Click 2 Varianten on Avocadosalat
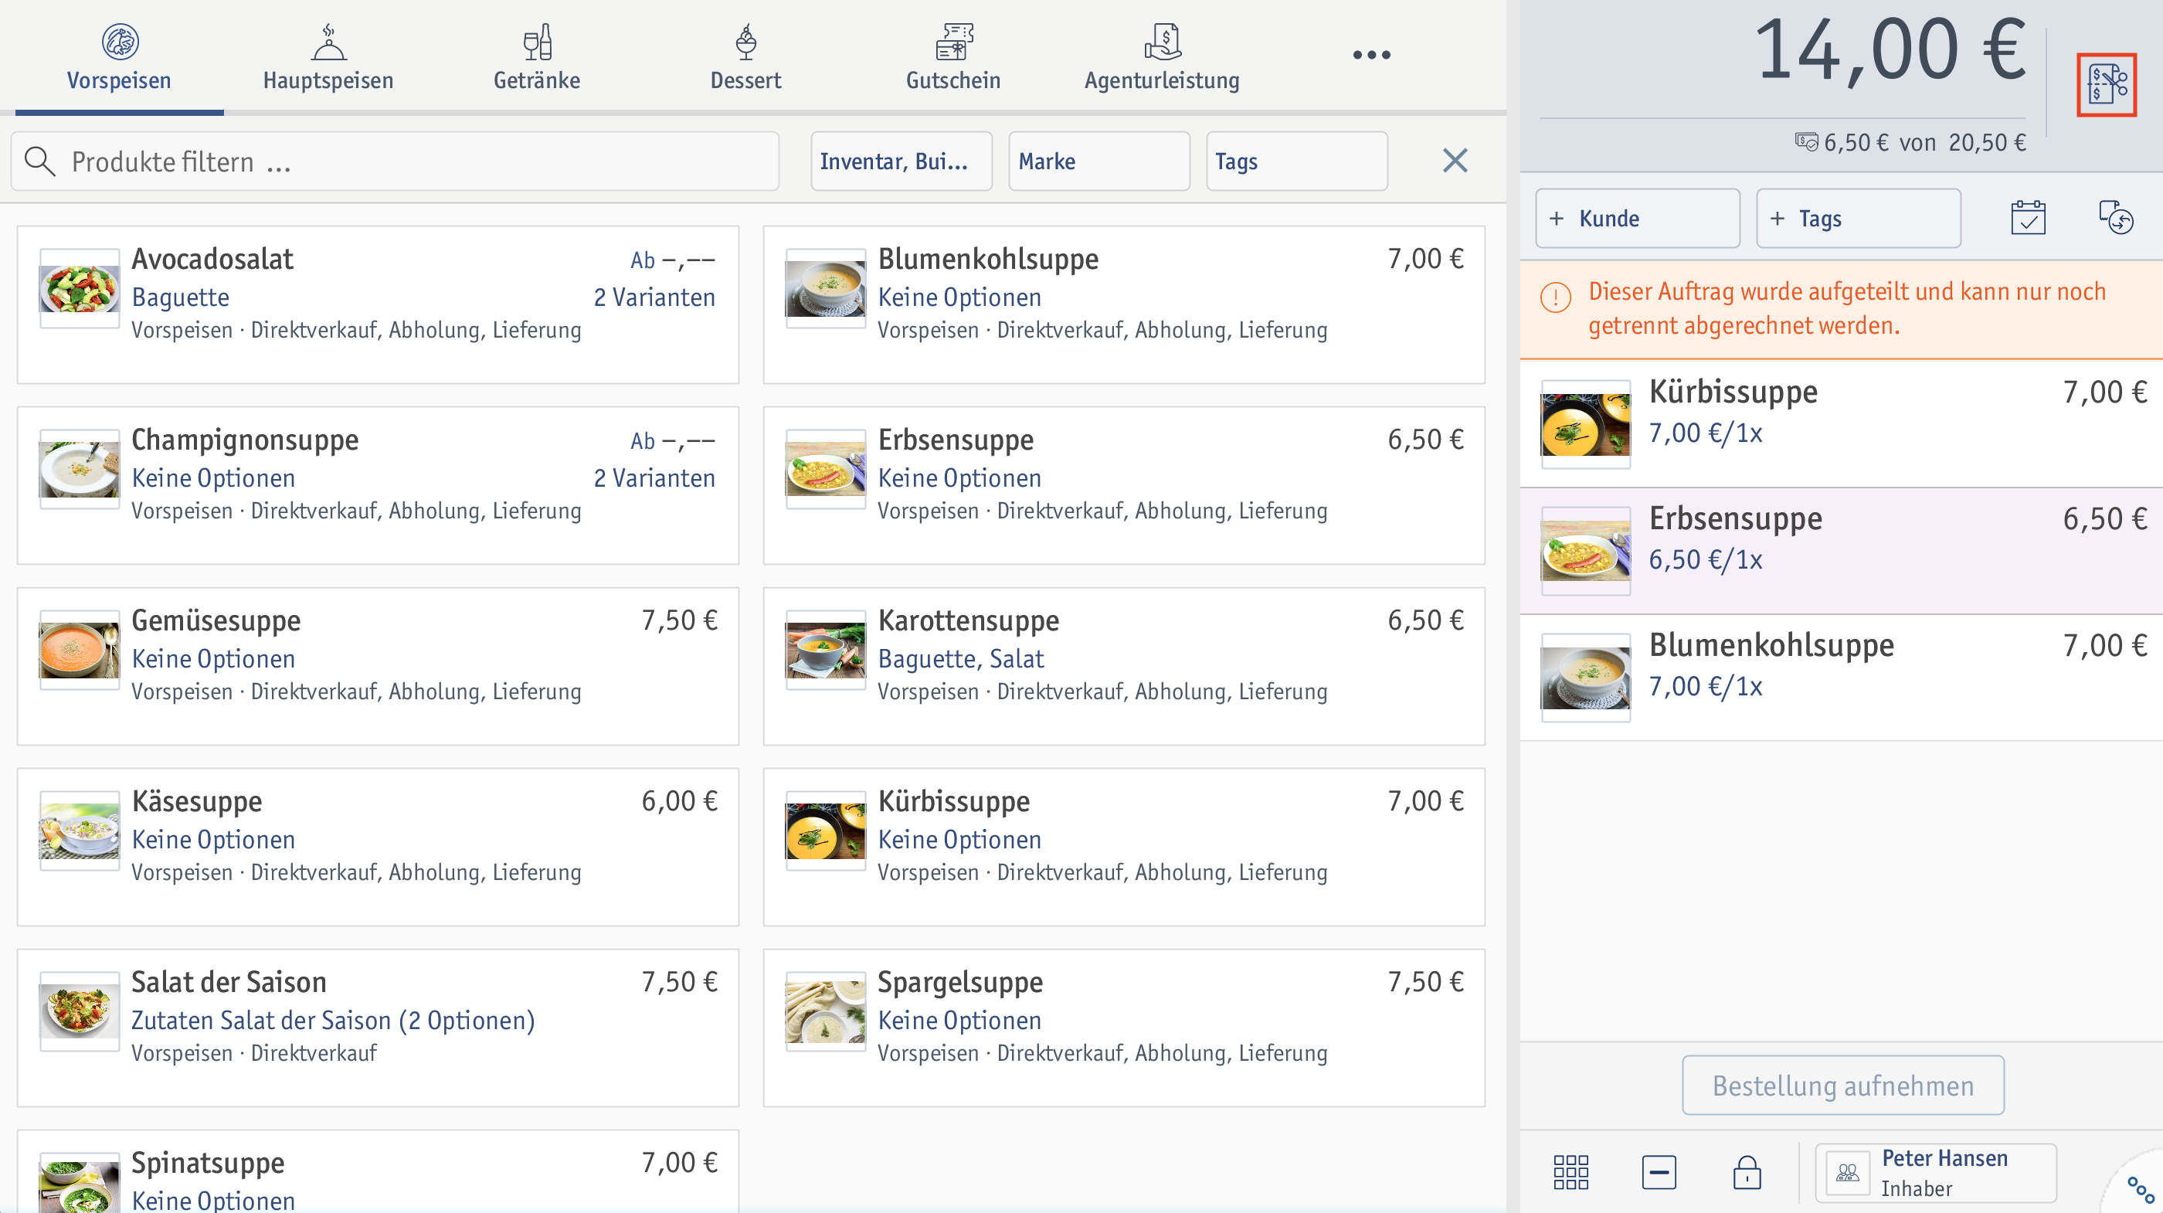This screenshot has width=2163, height=1213. pyautogui.click(x=654, y=297)
